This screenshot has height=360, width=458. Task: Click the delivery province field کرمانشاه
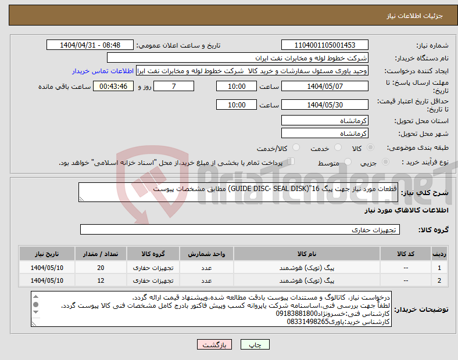pos(324,121)
